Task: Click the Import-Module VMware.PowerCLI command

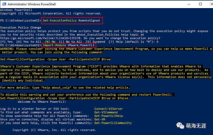Action: [69, 45]
